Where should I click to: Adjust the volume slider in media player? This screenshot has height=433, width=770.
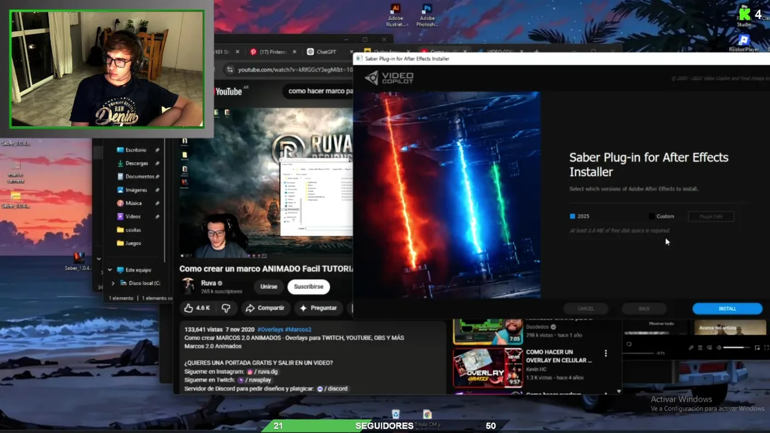(737, 348)
